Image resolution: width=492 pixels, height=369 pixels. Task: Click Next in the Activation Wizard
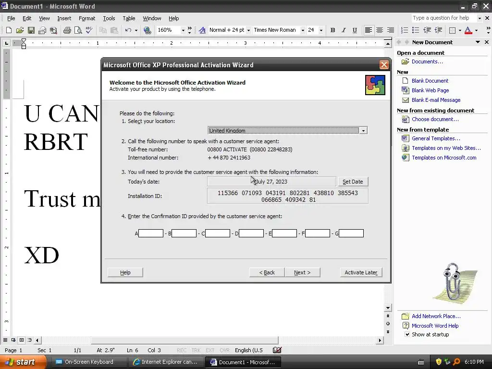(303, 272)
